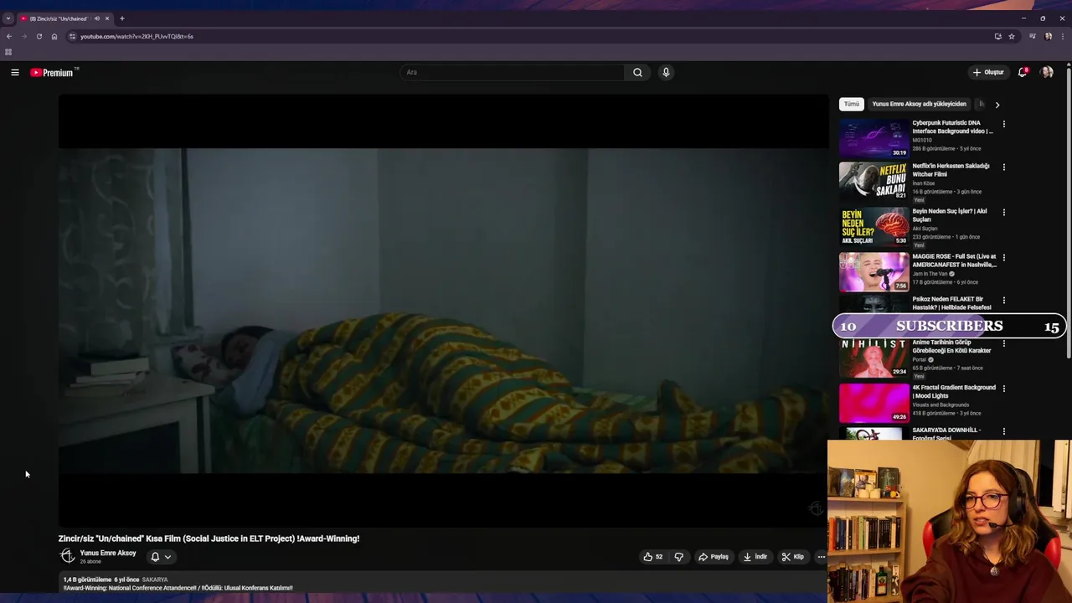The width and height of the screenshot is (1072, 603).
Task: Click the Paylaş share button
Action: (714, 557)
